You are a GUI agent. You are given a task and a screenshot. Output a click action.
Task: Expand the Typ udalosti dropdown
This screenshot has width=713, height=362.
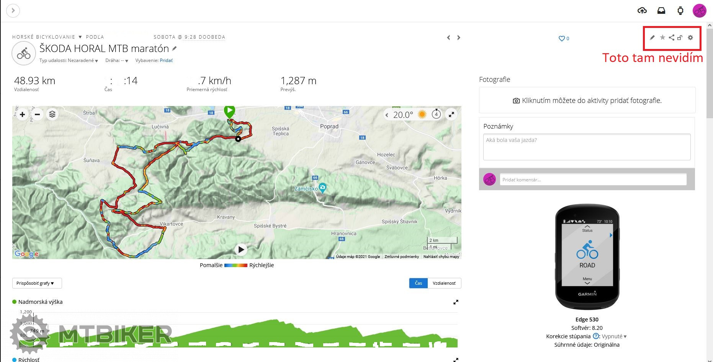tap(69, 60)
